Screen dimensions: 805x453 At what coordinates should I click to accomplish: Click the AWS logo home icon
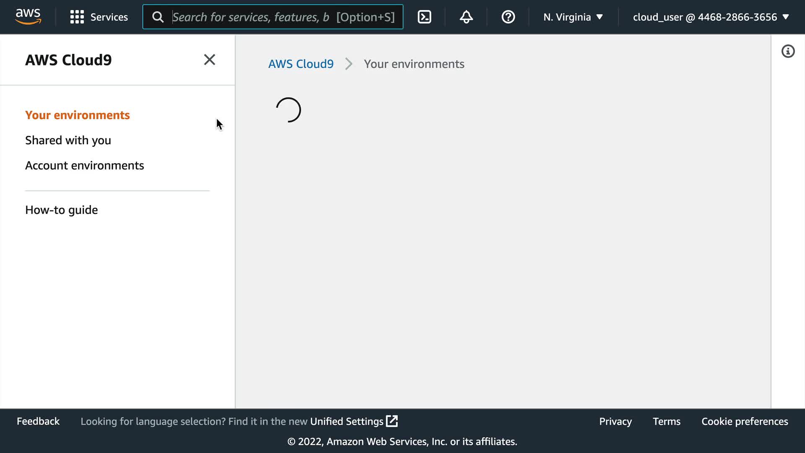pyautogui.click(x=28, y=17)
